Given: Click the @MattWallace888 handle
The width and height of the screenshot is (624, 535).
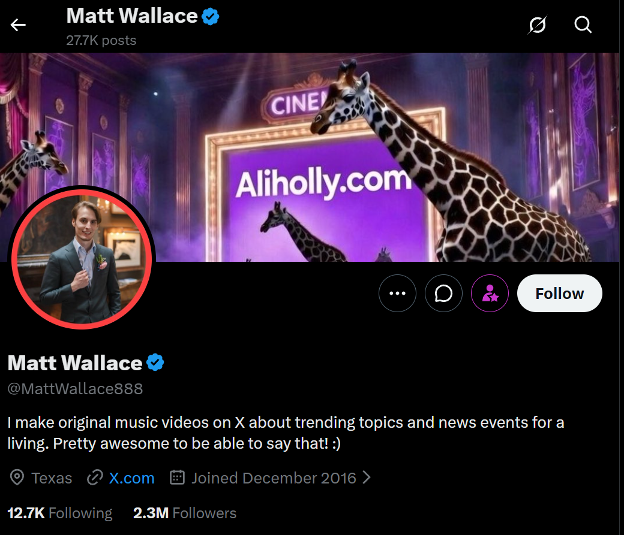Looking at the screenshot, I should [75, 389].
